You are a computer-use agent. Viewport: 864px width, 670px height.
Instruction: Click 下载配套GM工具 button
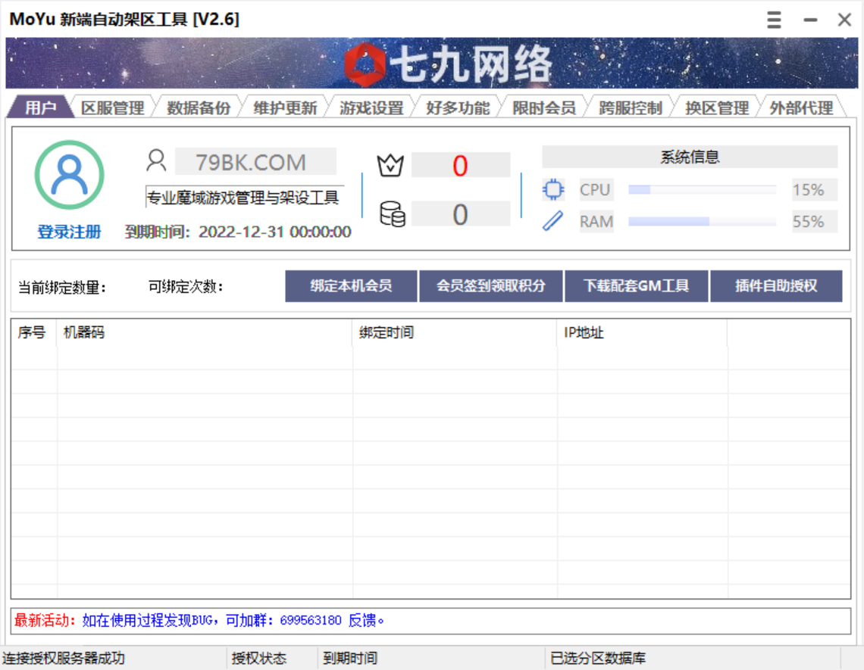pyautogui.click(x=636, y=286)
